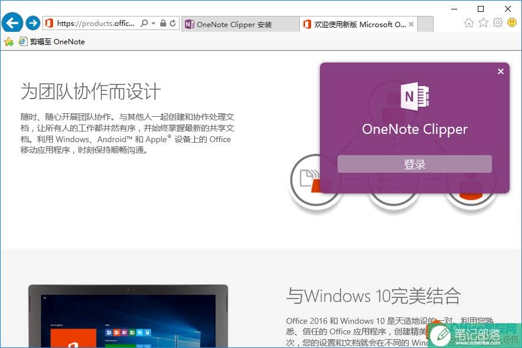
Task: Switch to OneNote Clipper 安装 tab
Action: point(240,24)
